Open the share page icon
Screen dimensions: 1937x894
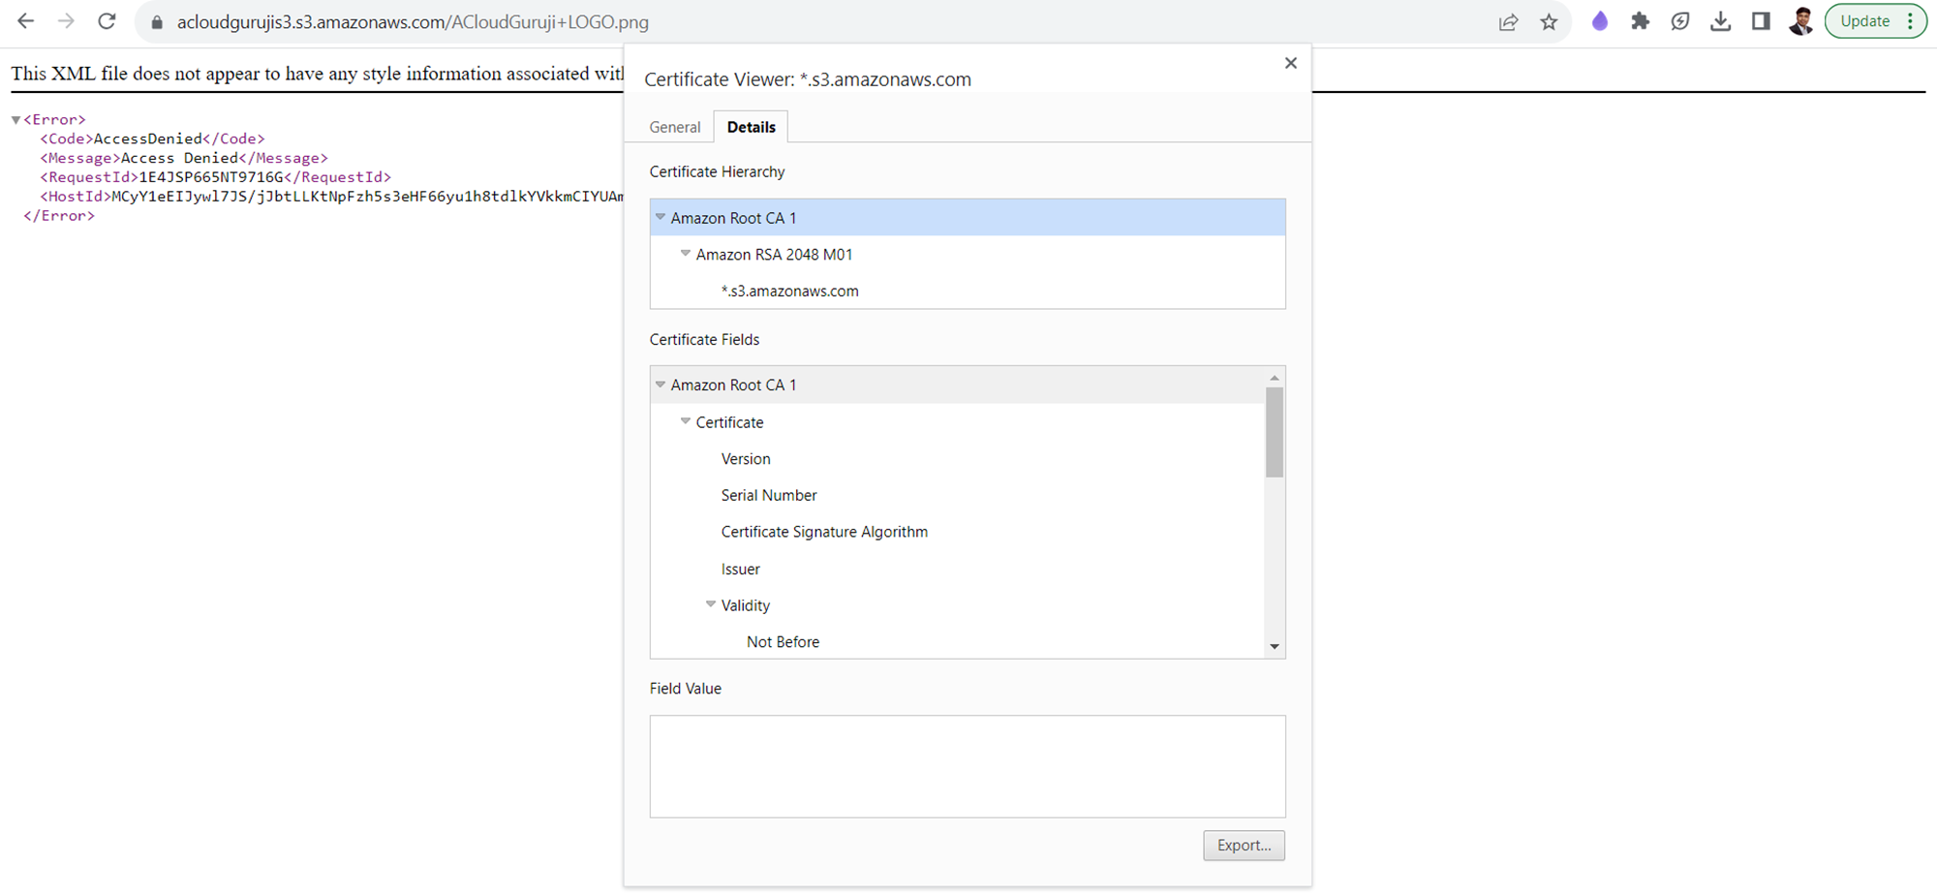[x=1508, y=22]
